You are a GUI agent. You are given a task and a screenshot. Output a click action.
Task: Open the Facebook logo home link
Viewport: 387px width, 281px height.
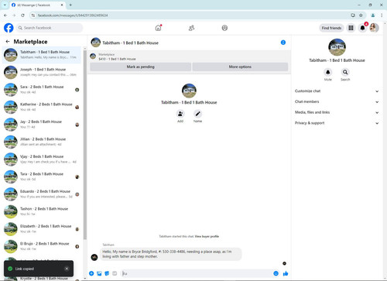[9, 28]
